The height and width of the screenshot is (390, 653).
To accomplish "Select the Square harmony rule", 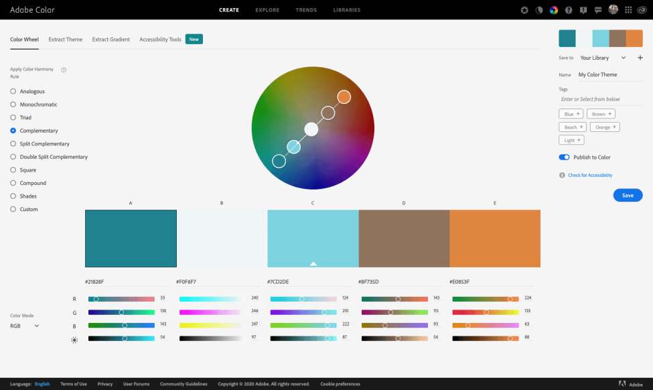I will coord(23,170).
